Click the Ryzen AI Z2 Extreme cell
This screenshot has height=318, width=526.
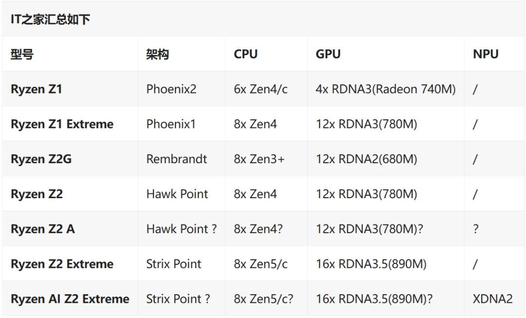[70, 299]
